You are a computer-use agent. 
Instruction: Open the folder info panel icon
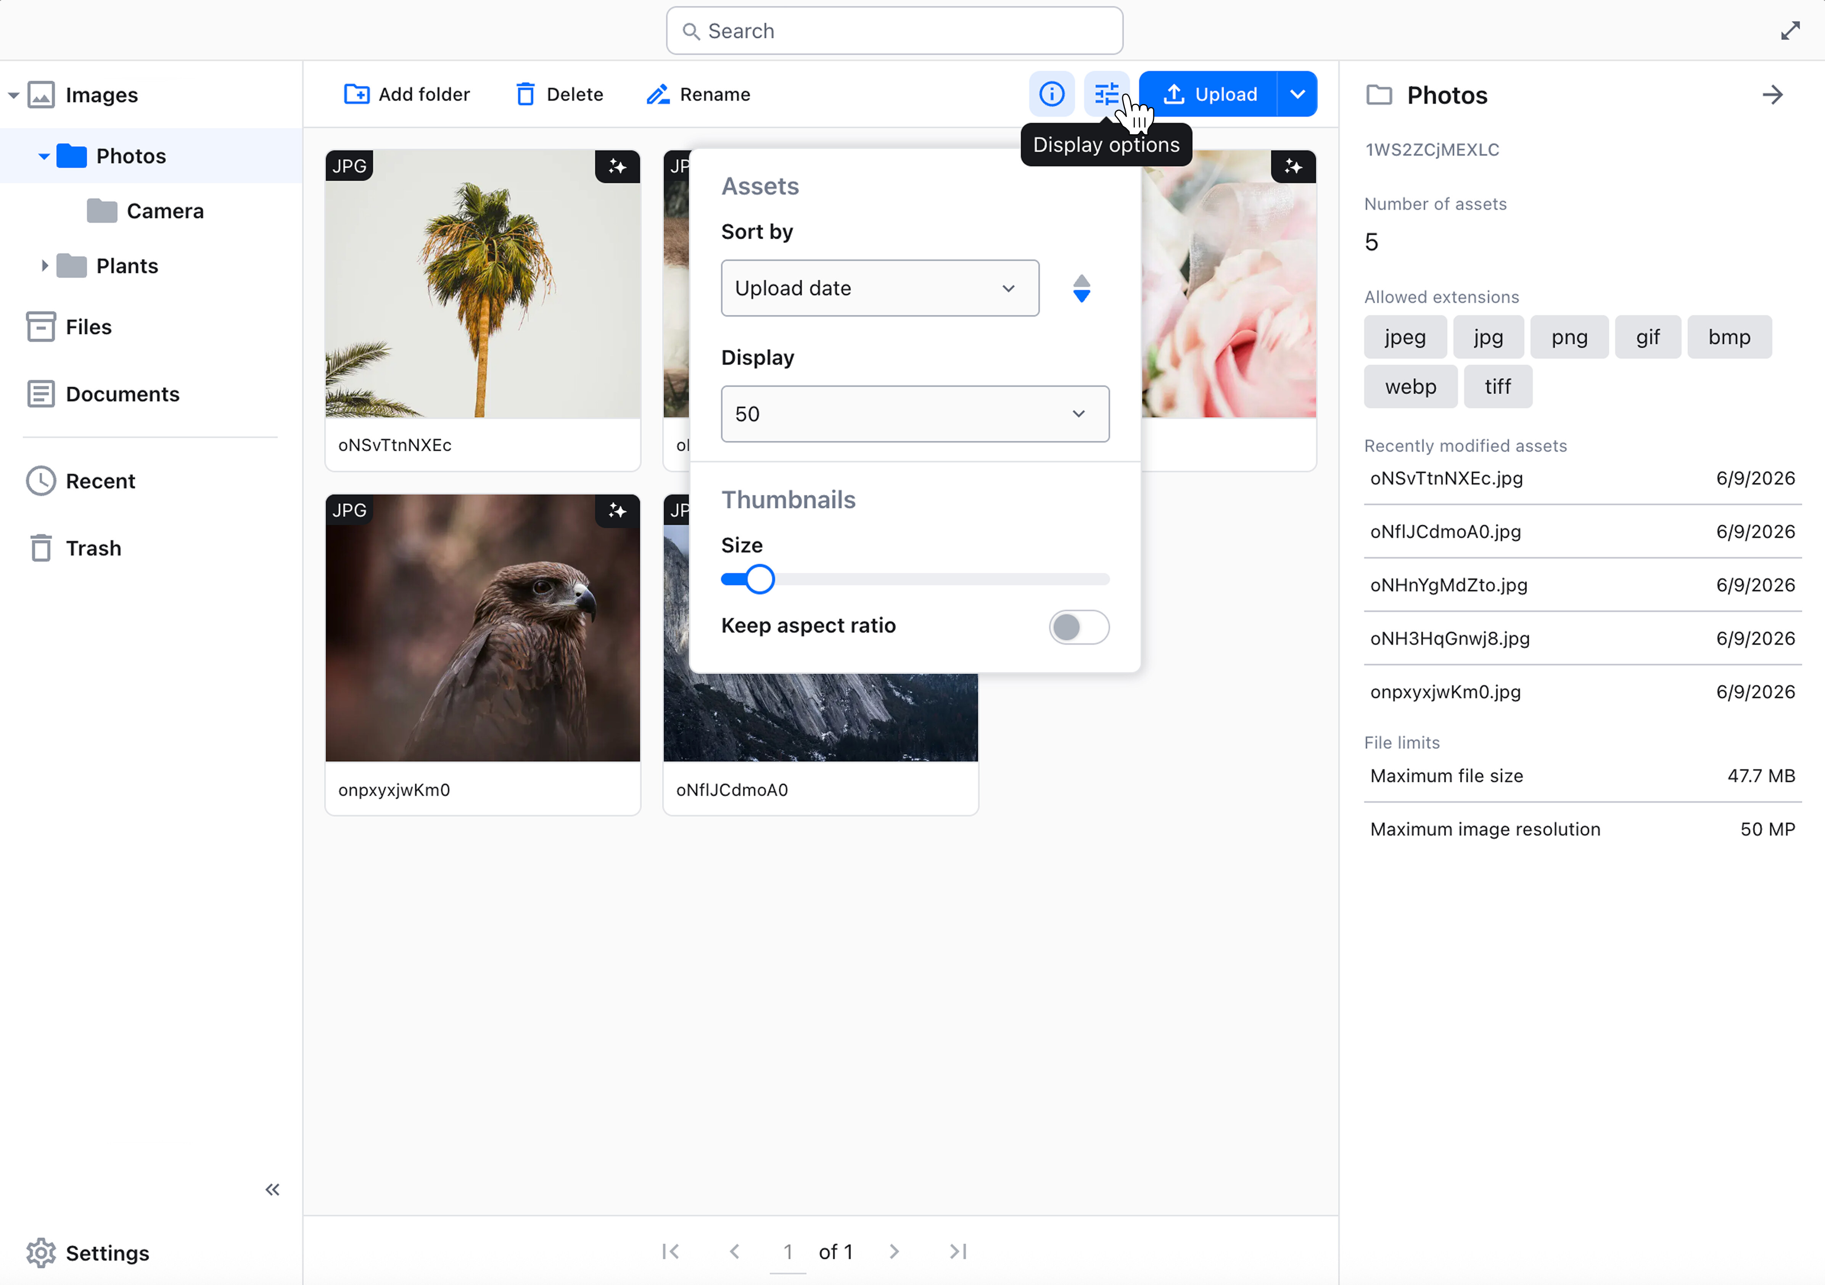point(1052,94)
